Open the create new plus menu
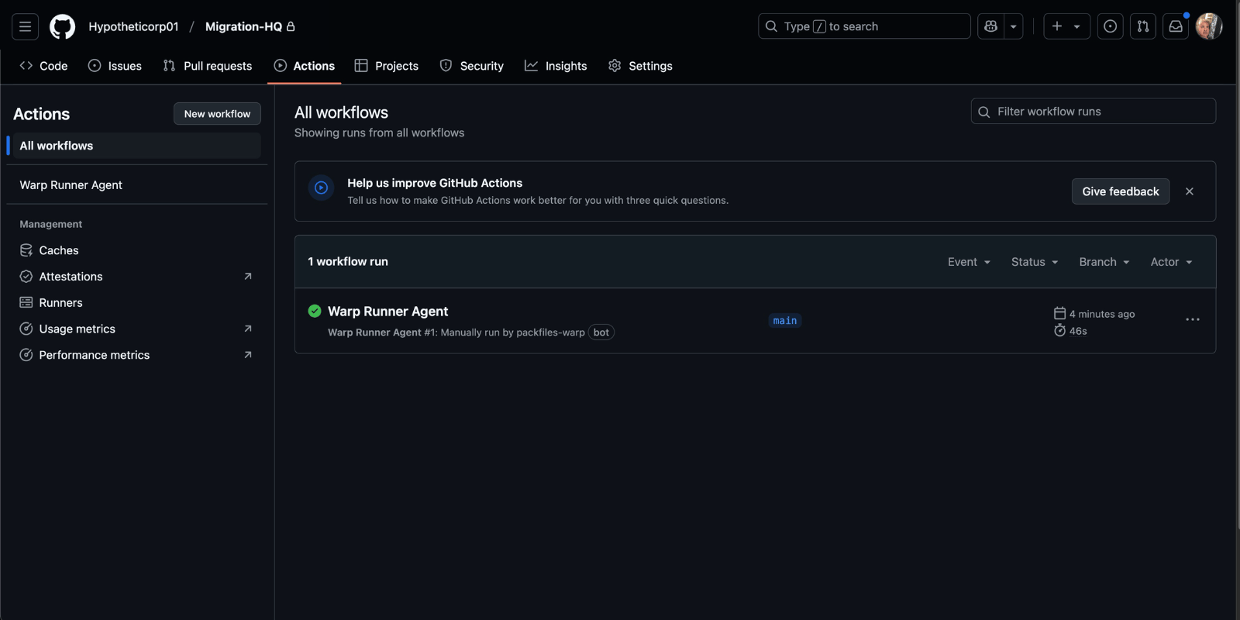 1066,26
